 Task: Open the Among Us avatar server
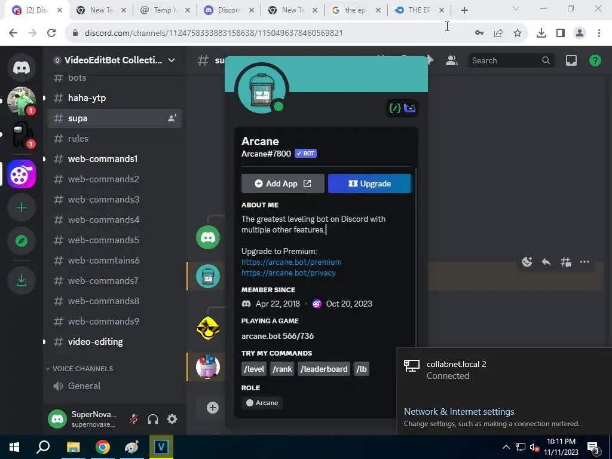22,134
